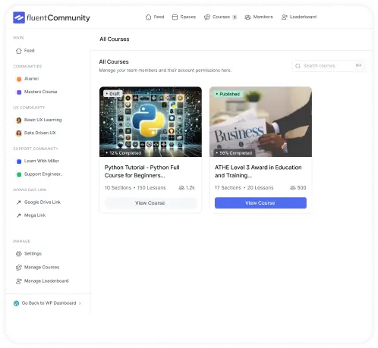Screen dimensions: 378x348
Task: Click the Data Driven UX avatar
Action: click(x=19, y=133)
